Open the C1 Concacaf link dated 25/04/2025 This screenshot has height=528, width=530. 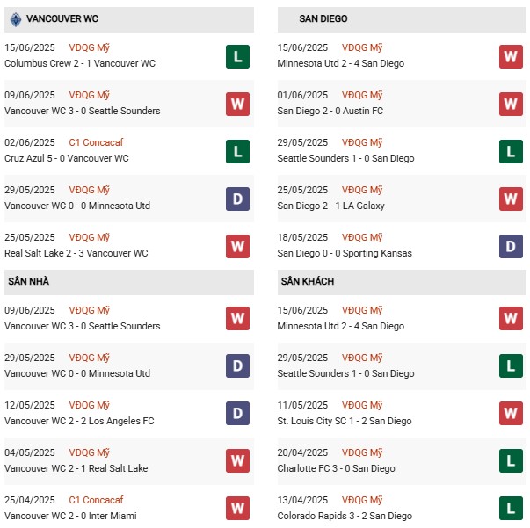coord(96,500)
